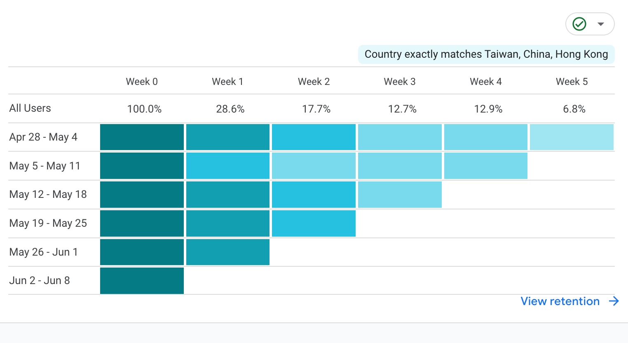The width and height of the screenshot is (628, 343).
Task: Click the View retention link
Action: [x=560, y=301]
